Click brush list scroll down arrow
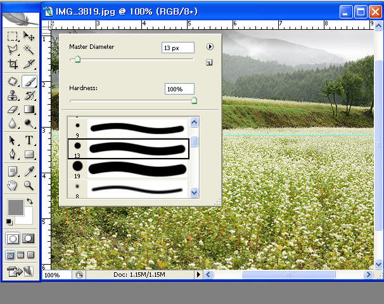Image resolution: width=384 pixels, height=304 pixels. click(x=194, y=192)
